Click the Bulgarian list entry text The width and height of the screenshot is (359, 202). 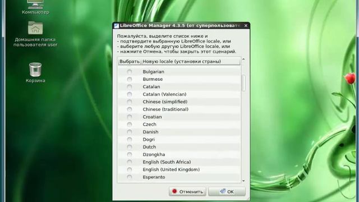[153, 72]
